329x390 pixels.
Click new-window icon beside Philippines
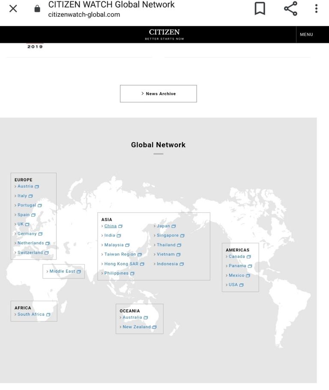pos(132,273)
